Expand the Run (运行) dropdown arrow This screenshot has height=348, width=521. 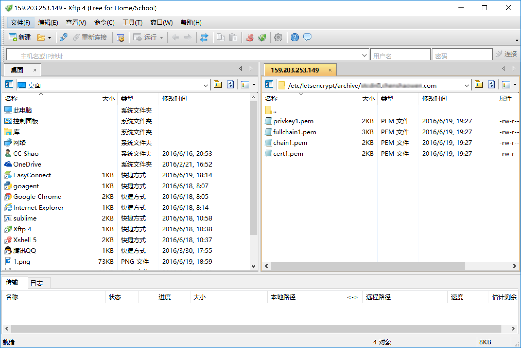[x=161, y=38]
